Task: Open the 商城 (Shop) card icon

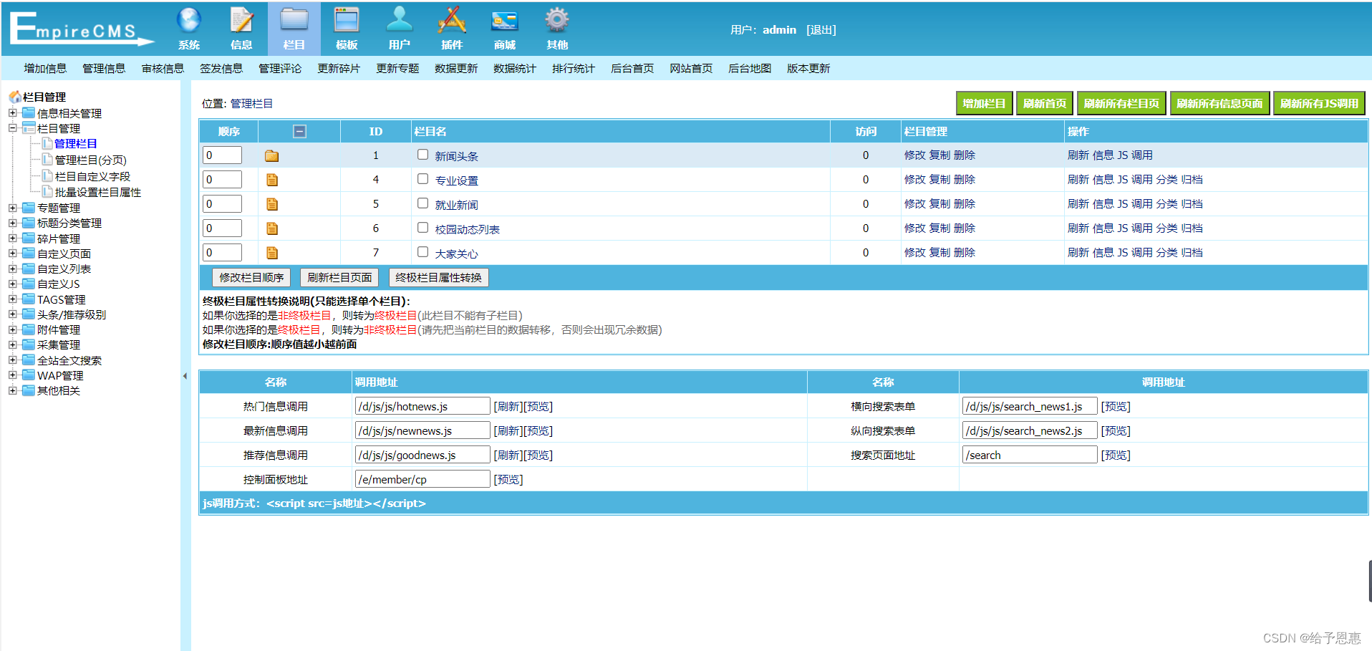Action: tap(504, 20)
